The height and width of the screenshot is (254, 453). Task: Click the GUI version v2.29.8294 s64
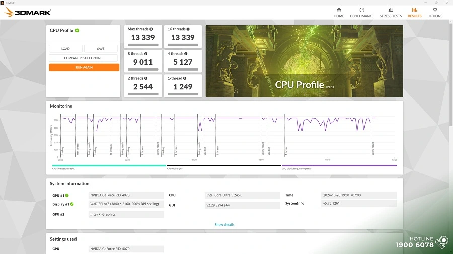(x=243, y=205)
